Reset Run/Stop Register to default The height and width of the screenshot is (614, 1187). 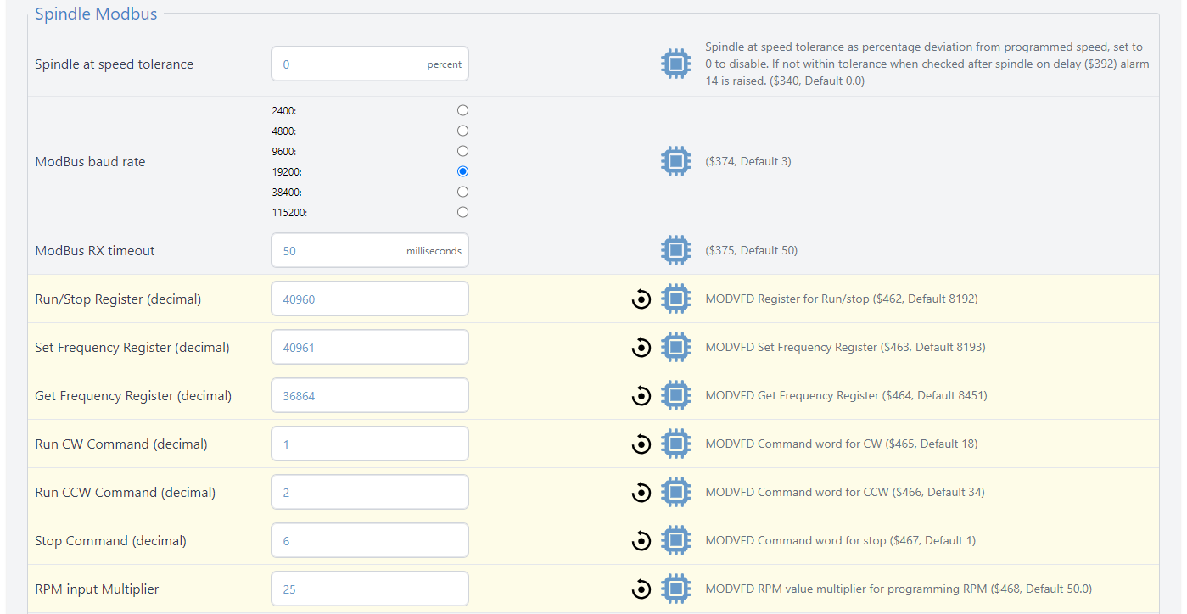point(641,299)
